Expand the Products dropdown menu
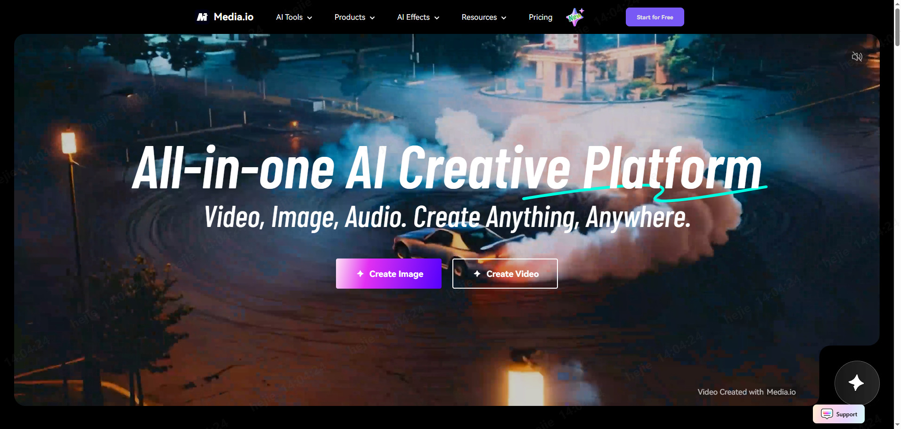The height and width of the screenshot is (429, 901). click(x=354, y=17)
